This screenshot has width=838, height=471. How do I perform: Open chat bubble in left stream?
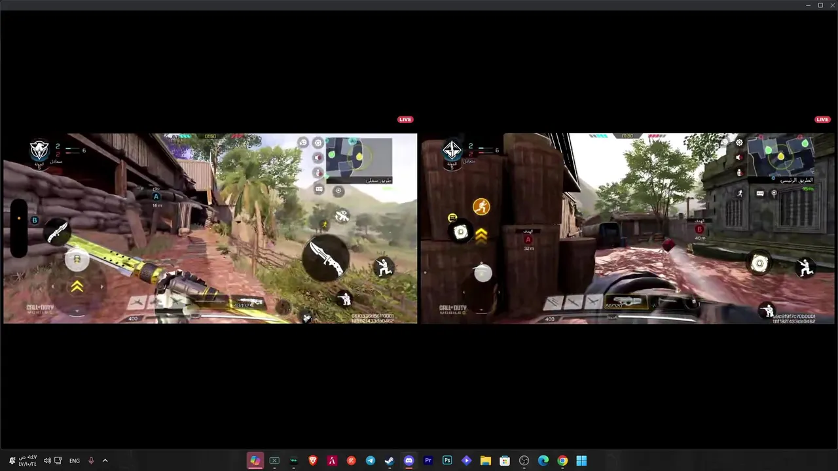coord(319,190)
